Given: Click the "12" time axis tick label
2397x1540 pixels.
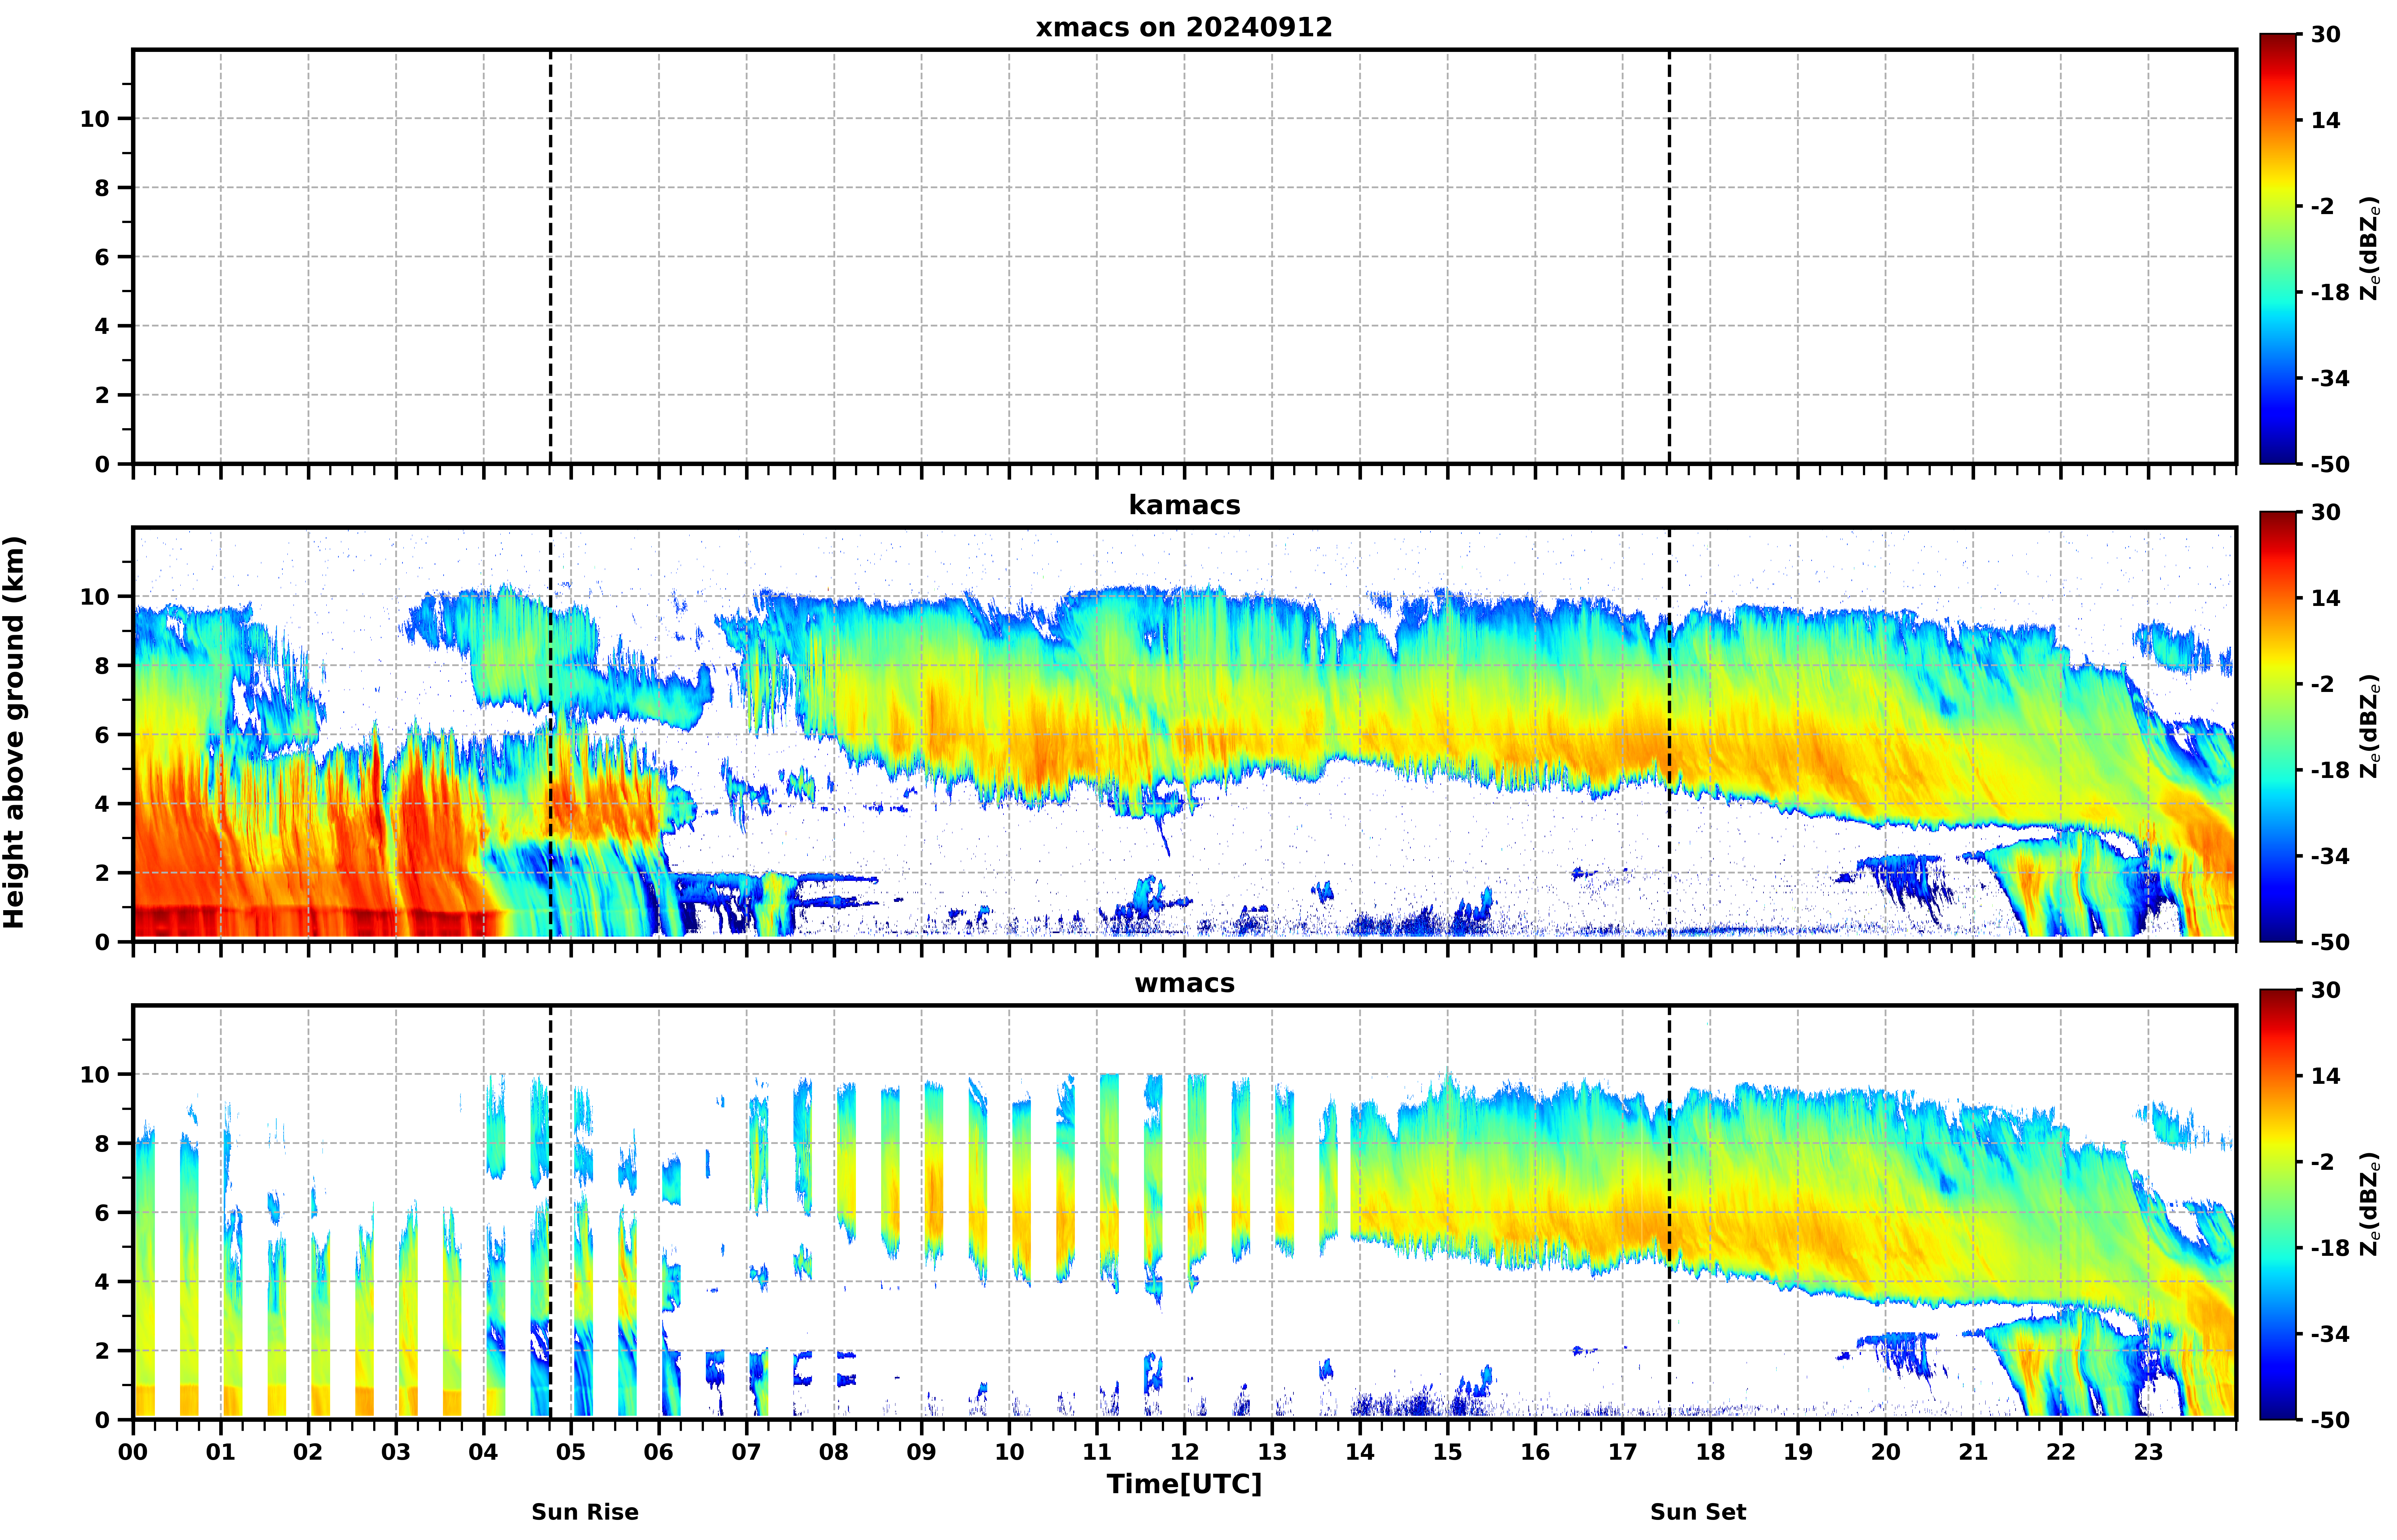Looking at the screenshot, I should [1185, 1452].
